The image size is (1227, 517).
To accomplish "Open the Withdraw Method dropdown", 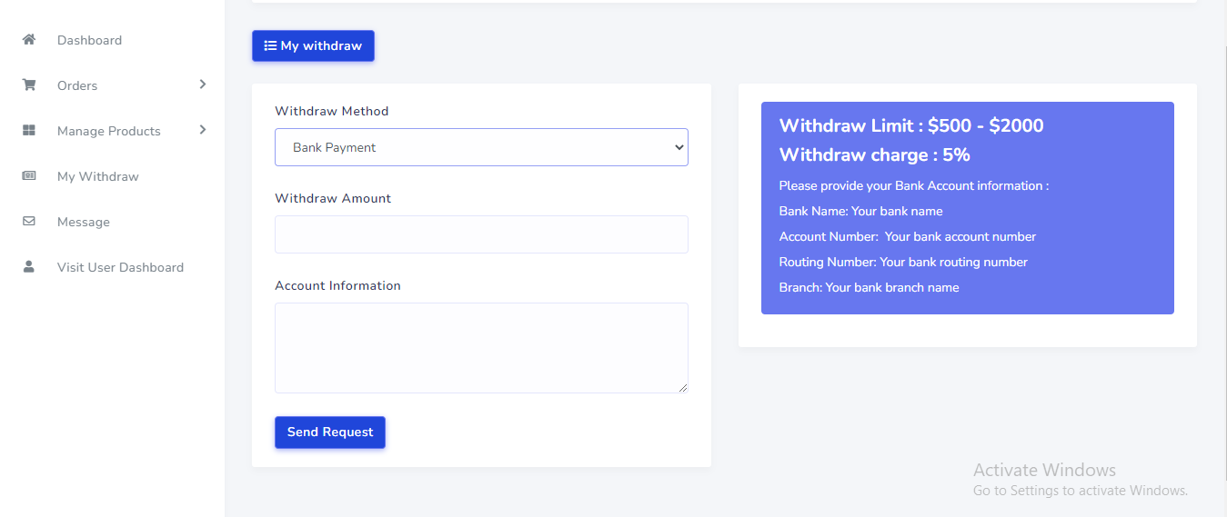I will tap(481, 147).
